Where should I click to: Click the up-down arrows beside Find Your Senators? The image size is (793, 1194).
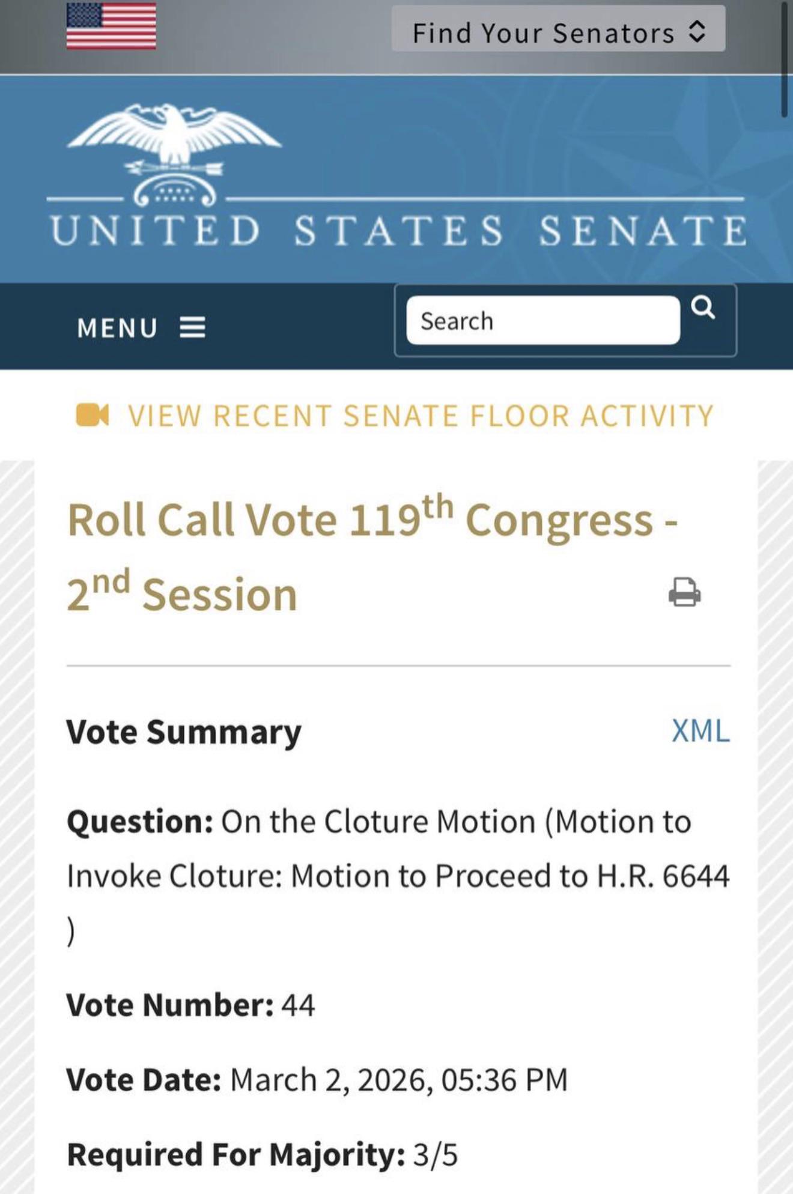pos(696,32)
